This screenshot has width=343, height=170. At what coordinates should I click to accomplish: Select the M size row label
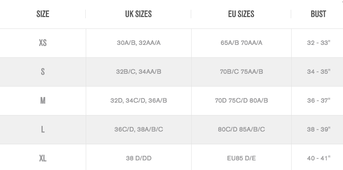[43, 100]
